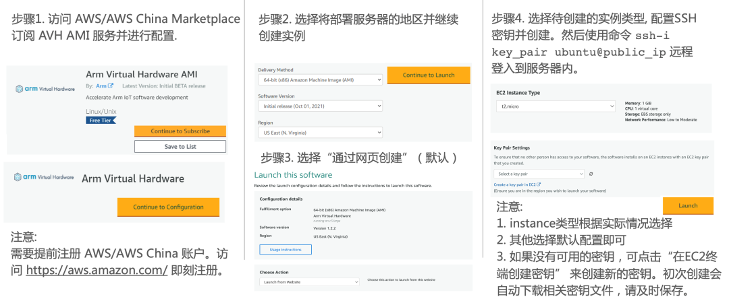Viewport: 729px width, 303px height.
Task: Click the orange Launch button
Action: click(x=688, y=205)
